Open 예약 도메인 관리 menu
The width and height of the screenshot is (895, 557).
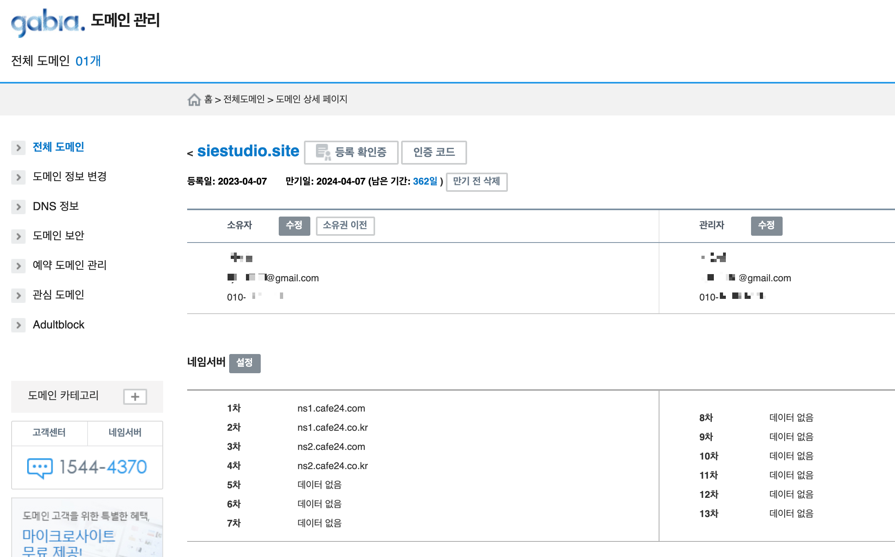tap(70, 265)
